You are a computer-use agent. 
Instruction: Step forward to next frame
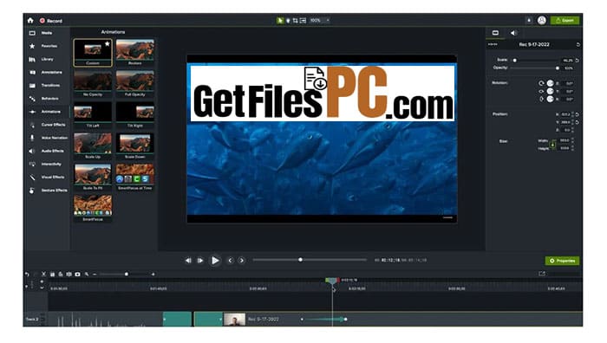click(200, 261)
